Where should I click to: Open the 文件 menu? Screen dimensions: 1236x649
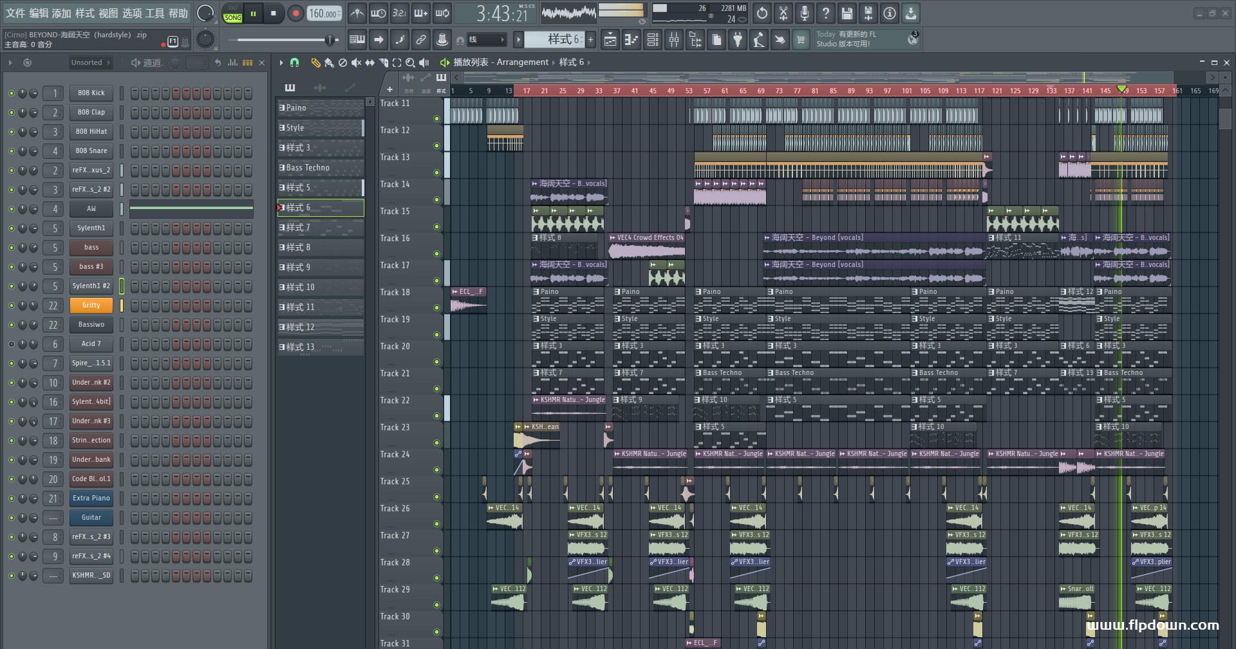[15, 13]
